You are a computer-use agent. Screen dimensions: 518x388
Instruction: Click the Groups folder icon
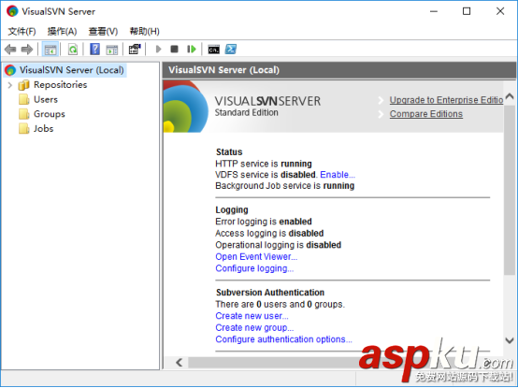[23, 114]
